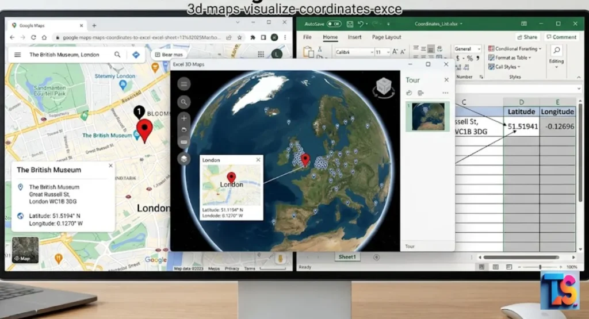Click the Accounting dollar format icon
This screenshot has height=319, width=589.
(457, 58)
